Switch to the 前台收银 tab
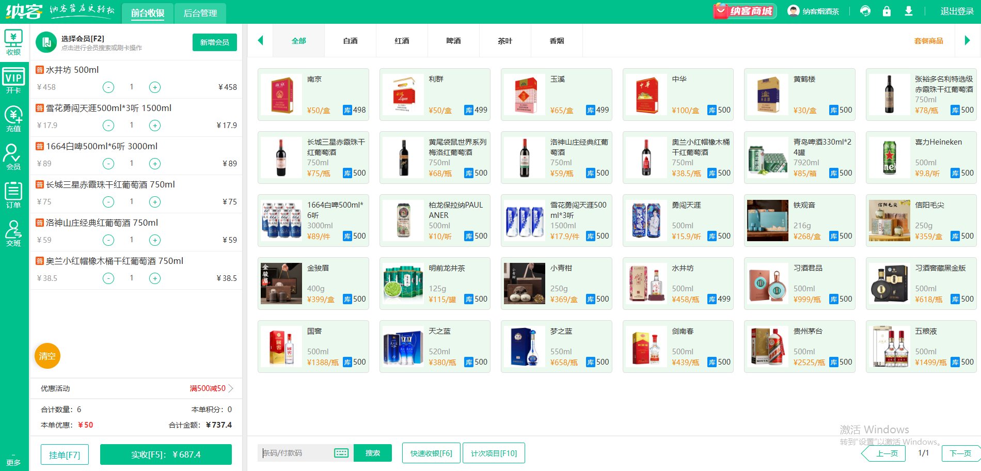The height and width of the screenshot is (471, 981). pos(148,13)
